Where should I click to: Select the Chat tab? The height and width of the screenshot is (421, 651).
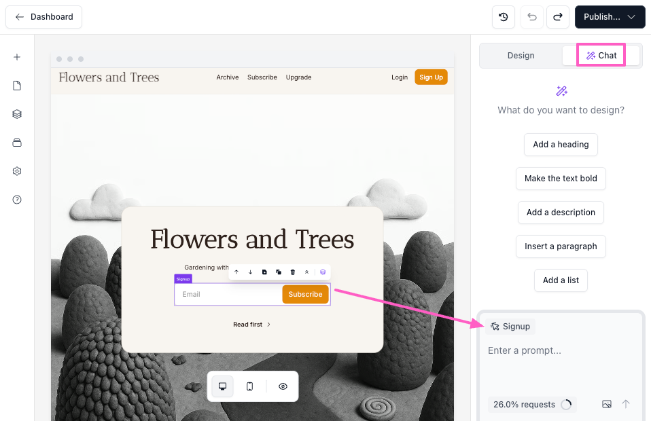pos(601,56)
